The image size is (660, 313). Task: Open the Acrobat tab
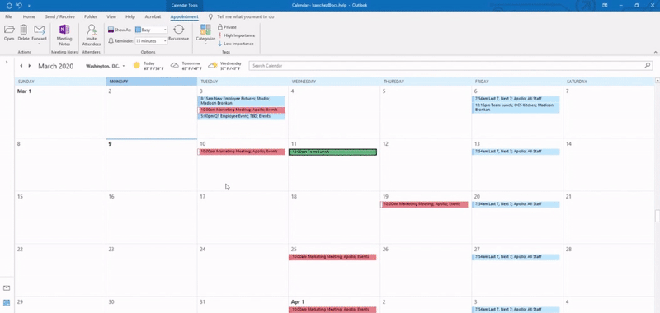(153, 16)
